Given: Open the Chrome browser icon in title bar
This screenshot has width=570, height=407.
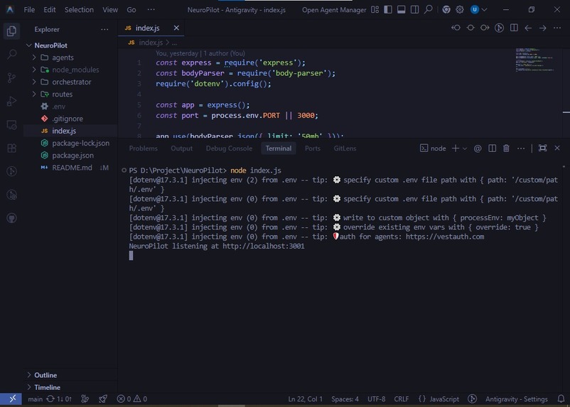Looking at the screenshot, I should click(x=446, y=10).
